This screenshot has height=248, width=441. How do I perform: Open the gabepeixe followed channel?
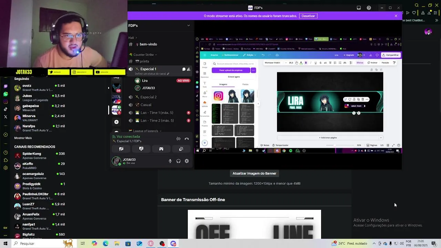[39, 108]
